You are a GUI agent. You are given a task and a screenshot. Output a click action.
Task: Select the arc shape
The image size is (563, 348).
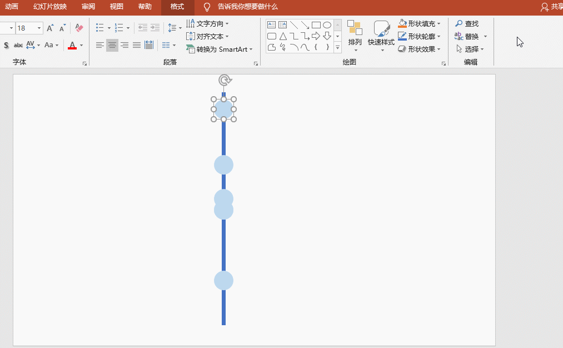tap(294, 47)
